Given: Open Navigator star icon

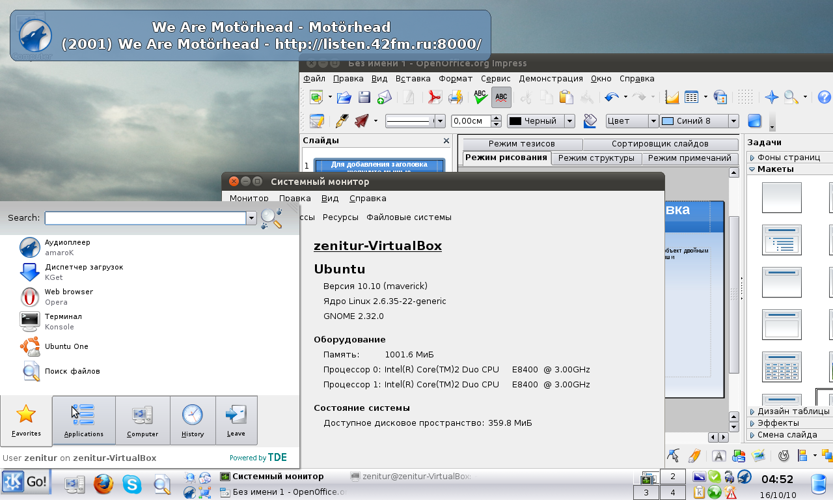Looking at the screenshot, I should pyautogui.click(x=771, y=98).
